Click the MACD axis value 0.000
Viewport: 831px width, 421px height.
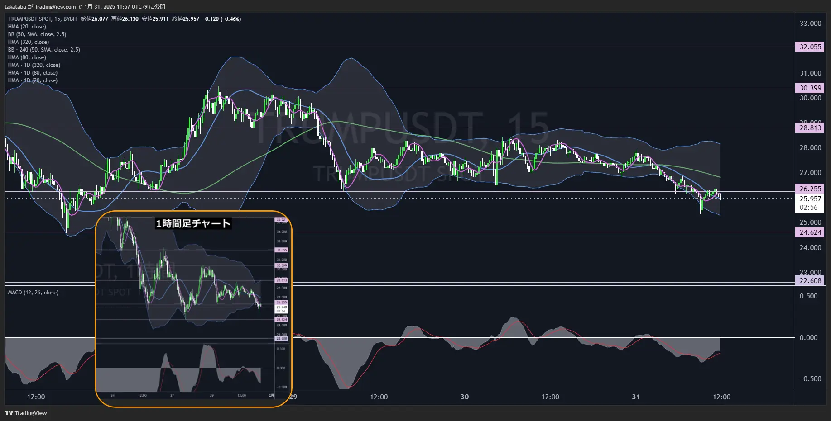pos(808,338)
